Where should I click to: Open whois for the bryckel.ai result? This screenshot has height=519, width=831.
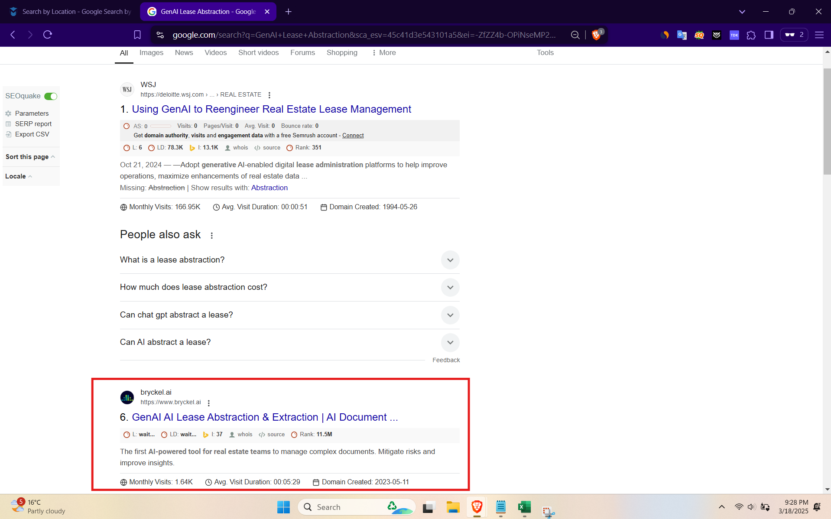(241, 435)
